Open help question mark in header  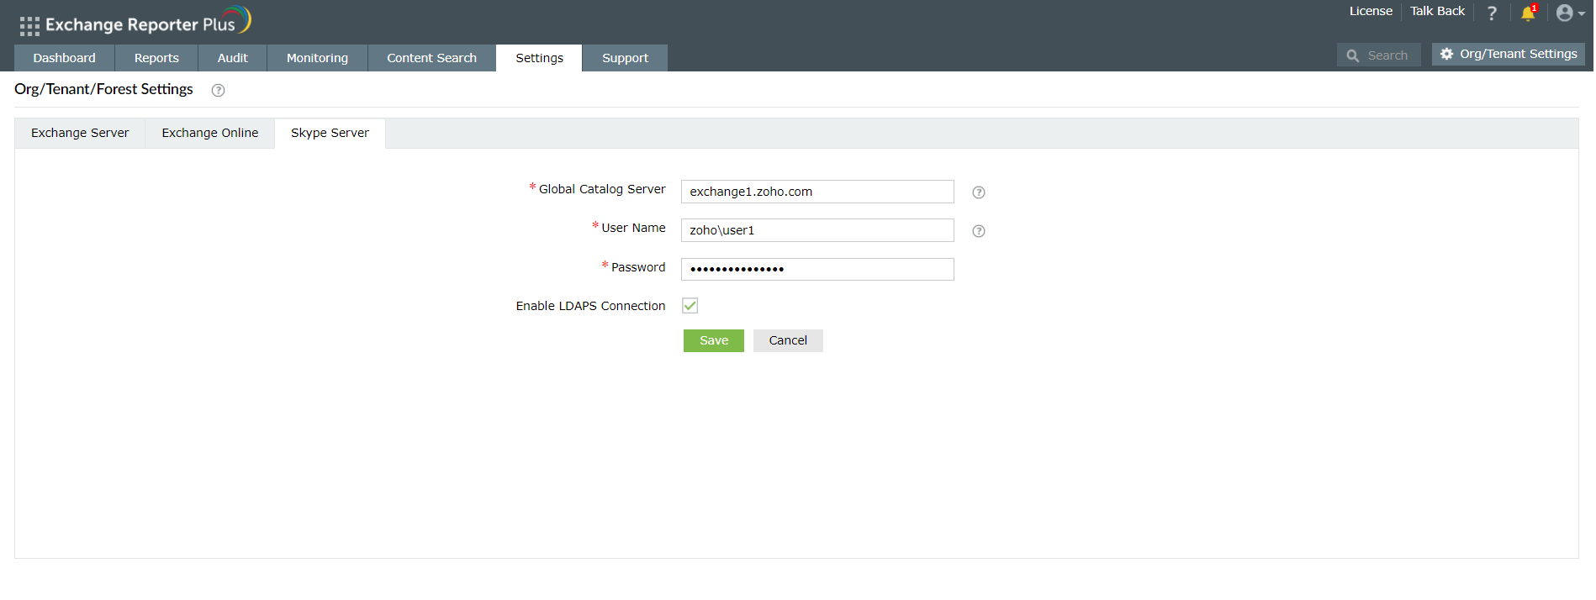1492,13
